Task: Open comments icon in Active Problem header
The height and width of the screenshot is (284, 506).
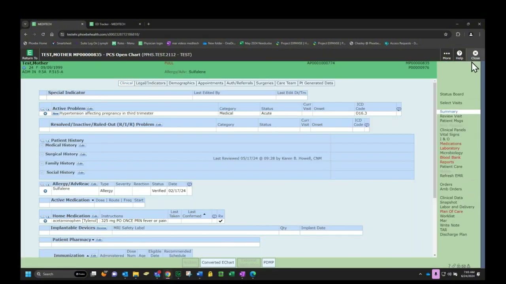Action: click(x=398, y=109)
